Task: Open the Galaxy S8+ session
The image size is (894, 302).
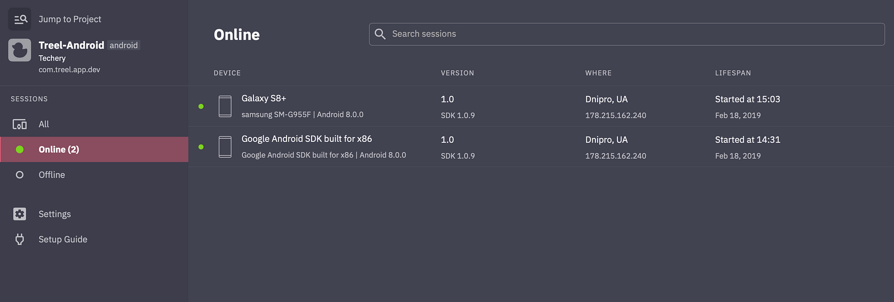Action: click(x=541, y=106)
